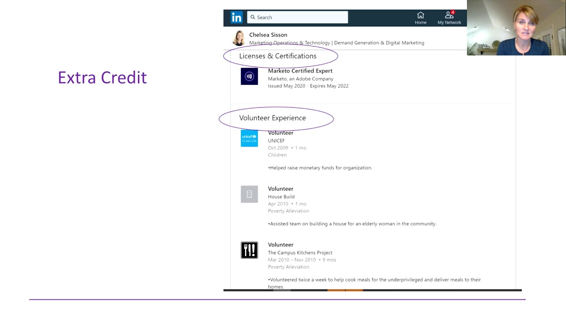Click Poverty Alleviation under House Build

coord(288,211)
